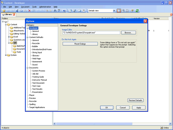Click the Expand All toolbar icon
The width and height of the screenshot is (173, 130).
(47, 11)
